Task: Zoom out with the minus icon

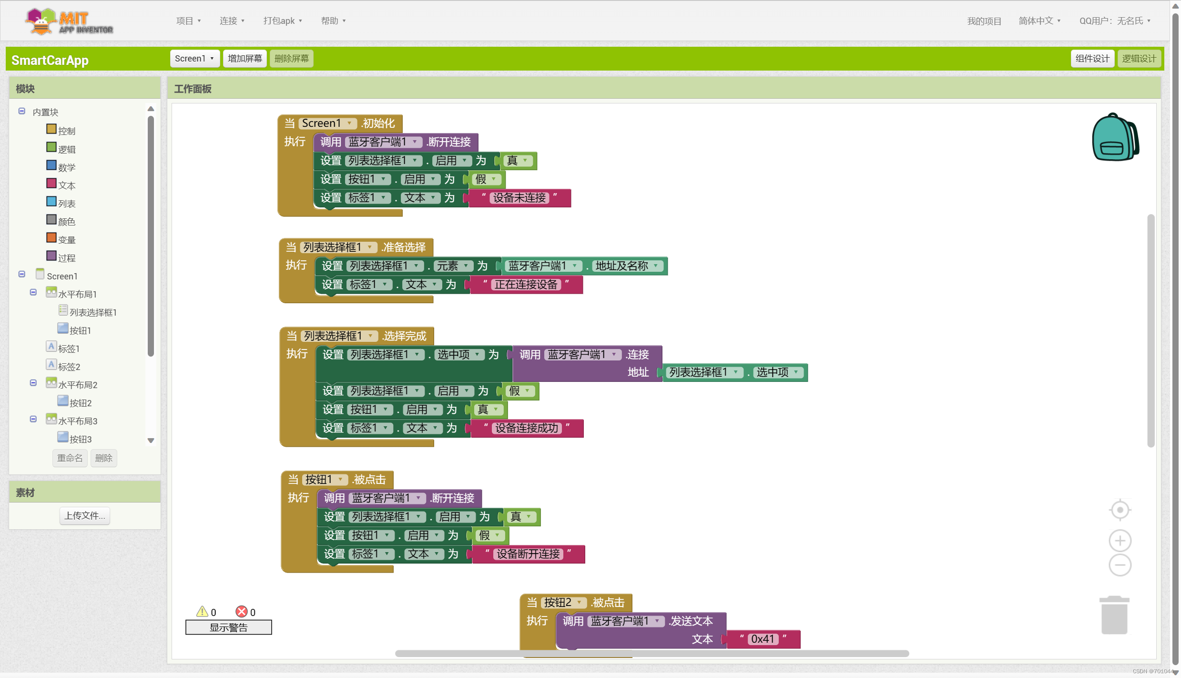Action: click(x=1120, y=565)
